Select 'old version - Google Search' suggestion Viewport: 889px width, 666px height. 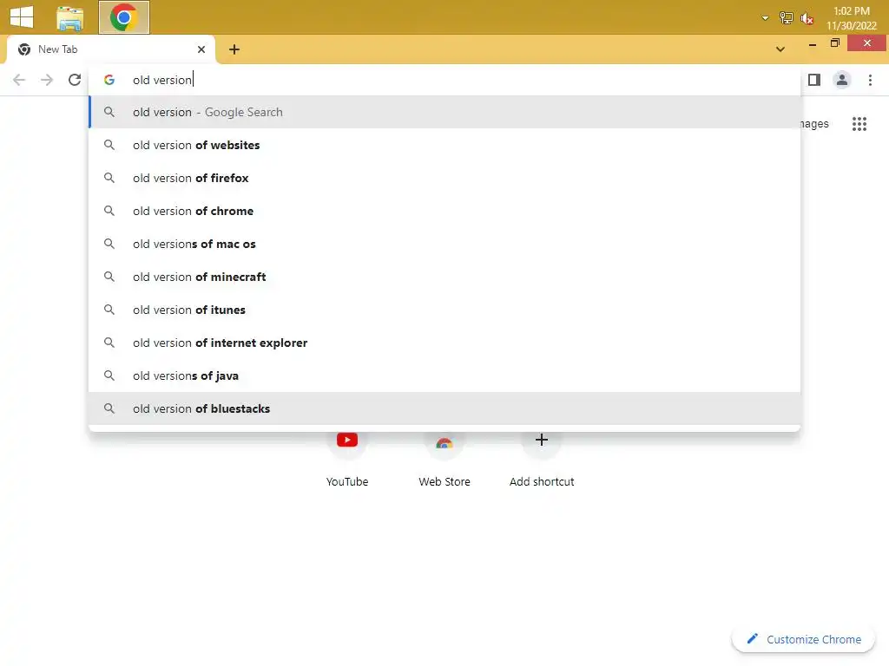pyautogui.click(x=444, y=112)
